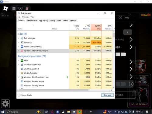Screen dimensions: 152x114
Task: Click the 12:11 AM clock
Action: (x=140, y=112)
